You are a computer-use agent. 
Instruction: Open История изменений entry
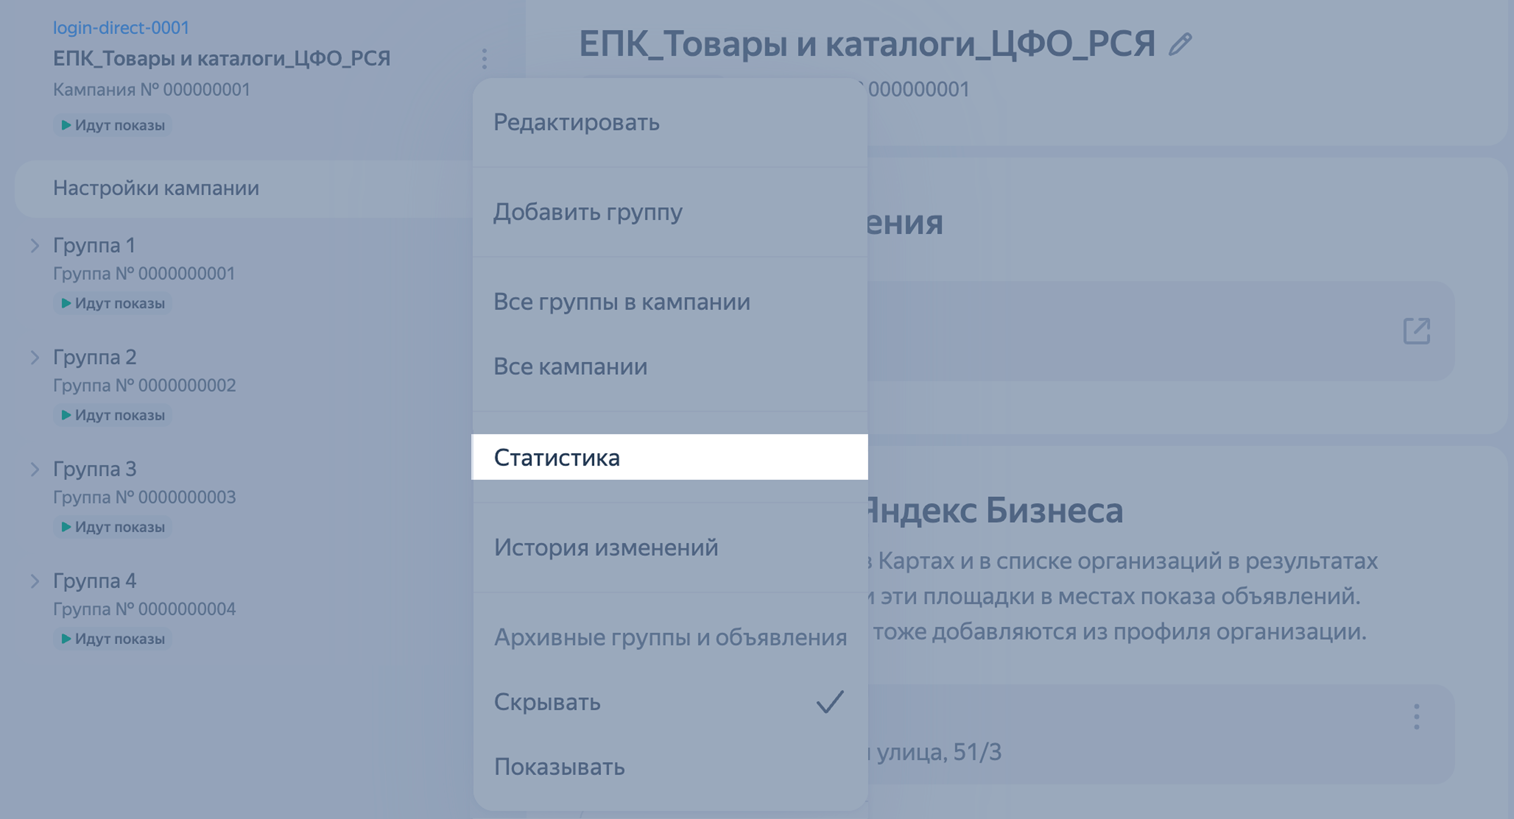click(x=670, y=547)
